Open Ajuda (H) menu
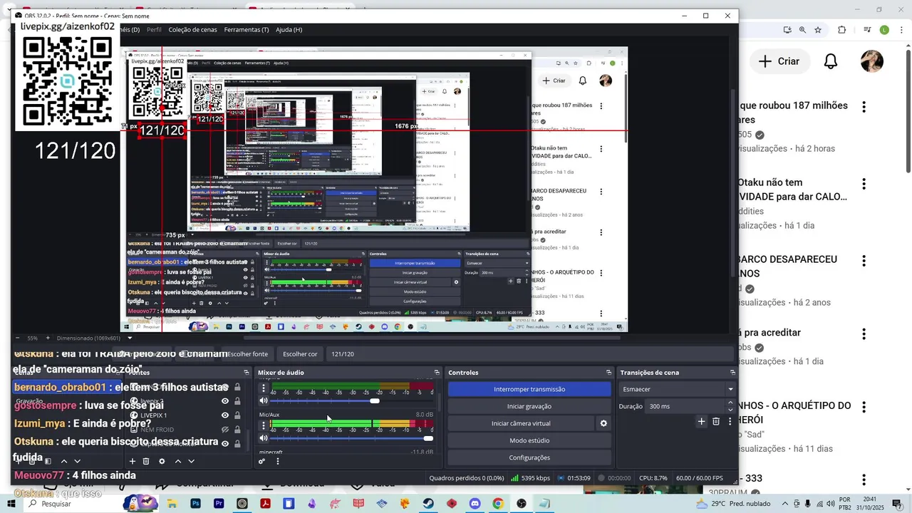The image size is (912, 513). 289,29
